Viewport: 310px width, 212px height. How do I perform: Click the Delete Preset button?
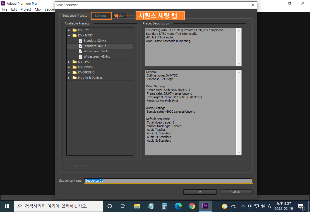(79, 166)
